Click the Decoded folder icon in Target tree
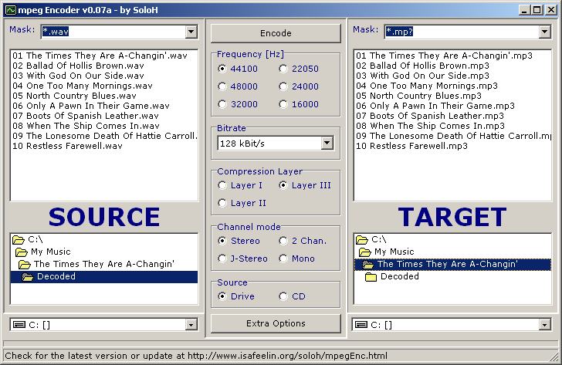 (x=371, y=277)
